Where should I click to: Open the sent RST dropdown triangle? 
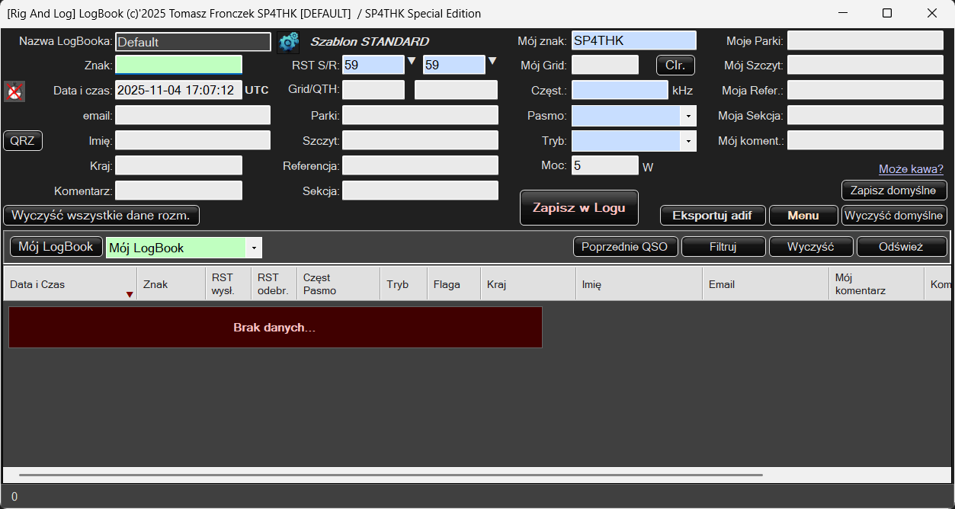[x=412, y=62]
